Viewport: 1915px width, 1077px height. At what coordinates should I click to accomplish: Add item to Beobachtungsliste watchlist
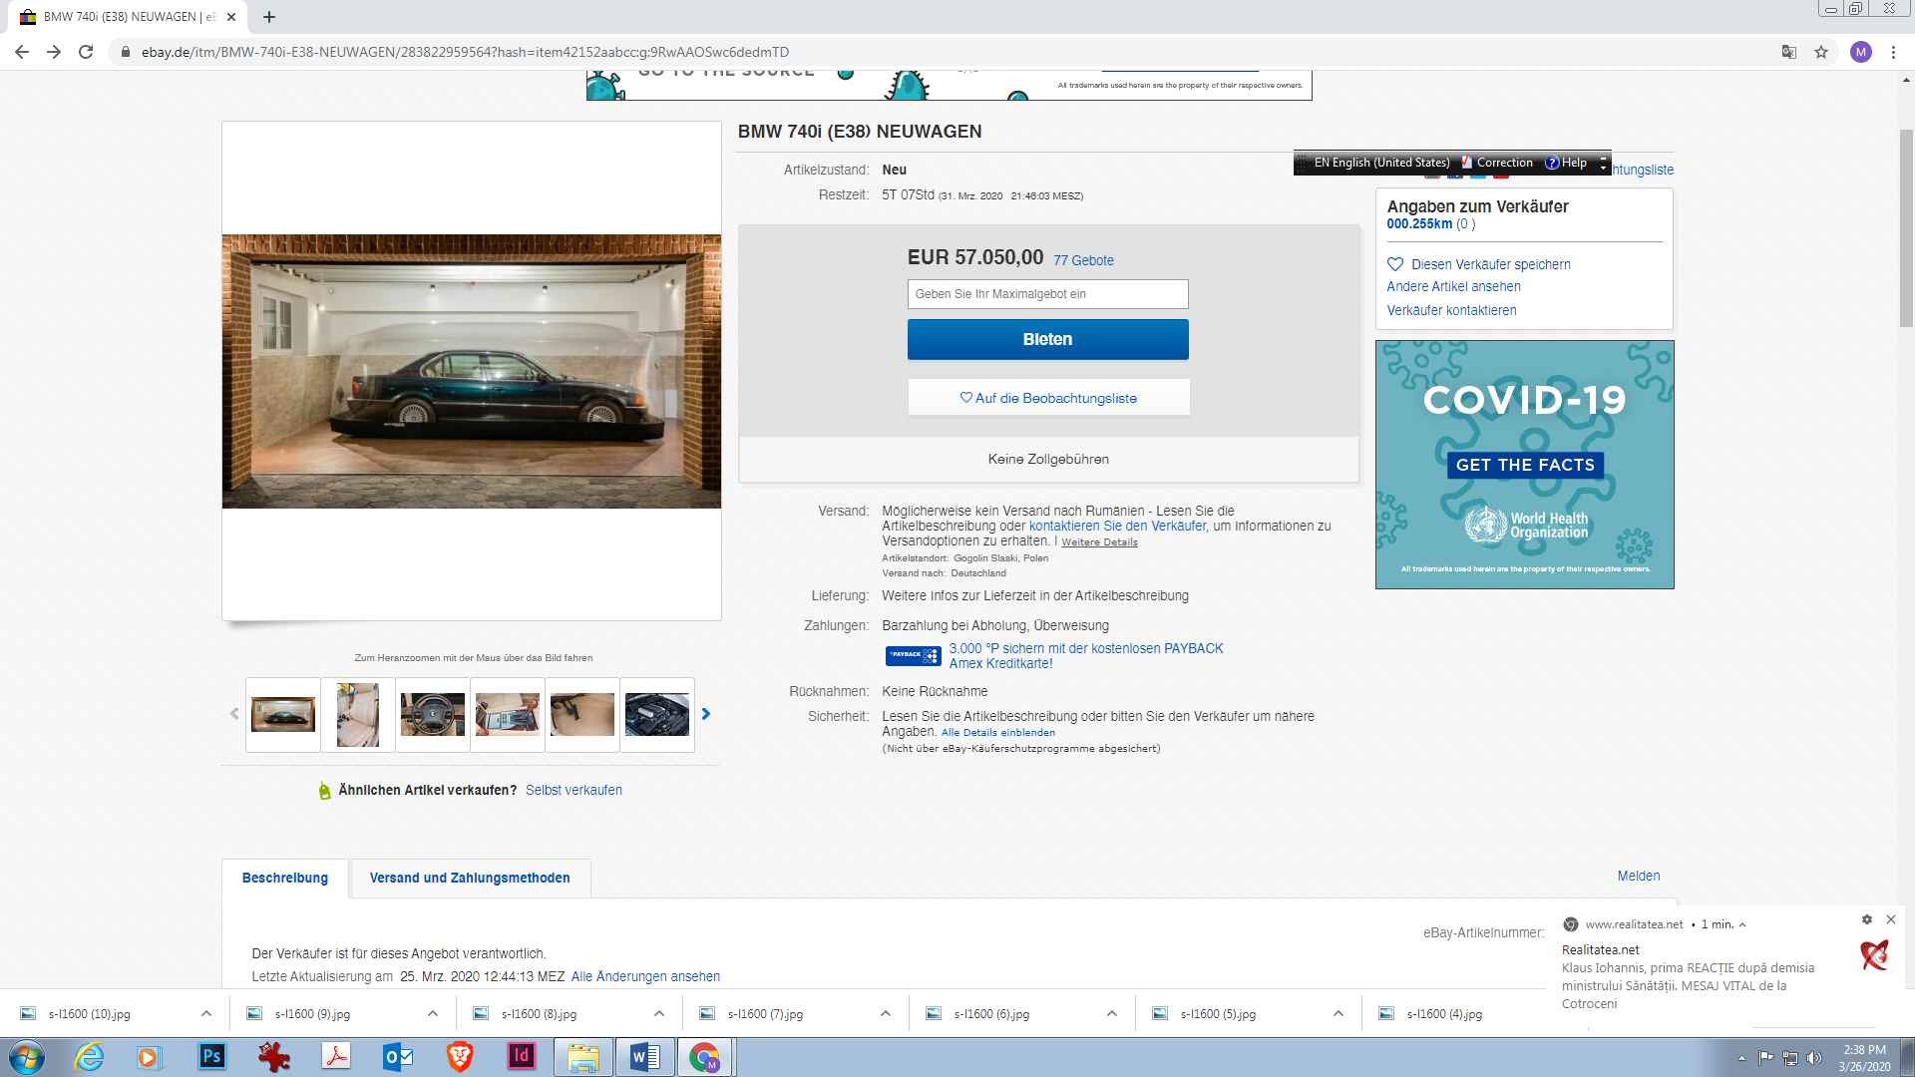tap(1048, 398)
